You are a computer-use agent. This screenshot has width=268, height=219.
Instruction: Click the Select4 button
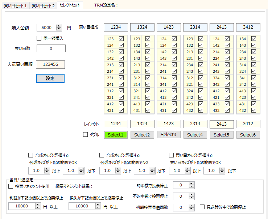coord(195,135)
